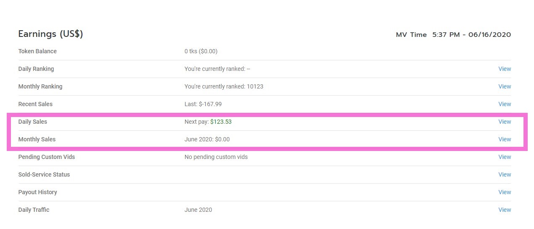Open View link for Daily Traffic
Image resolution: width=534 pixels, height=229 pixels.
(x=505, y=210)
